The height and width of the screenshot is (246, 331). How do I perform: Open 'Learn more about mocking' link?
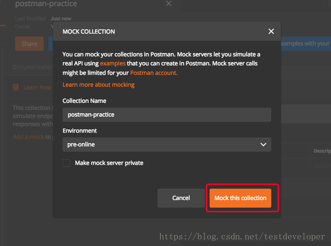99,85
